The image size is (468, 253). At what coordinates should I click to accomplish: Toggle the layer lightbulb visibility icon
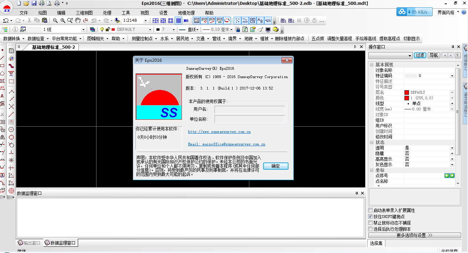(x=102, y=29)
